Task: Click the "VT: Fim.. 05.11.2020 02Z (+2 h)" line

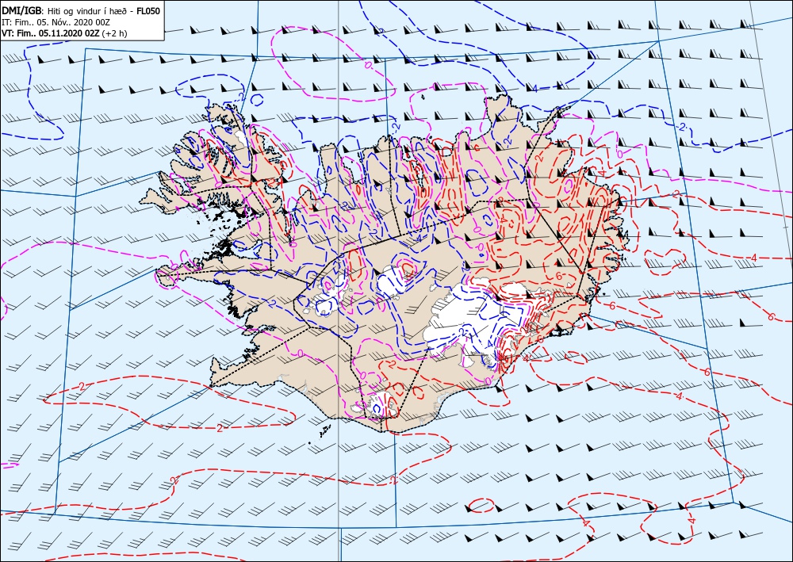Action: tap(65, 33)
